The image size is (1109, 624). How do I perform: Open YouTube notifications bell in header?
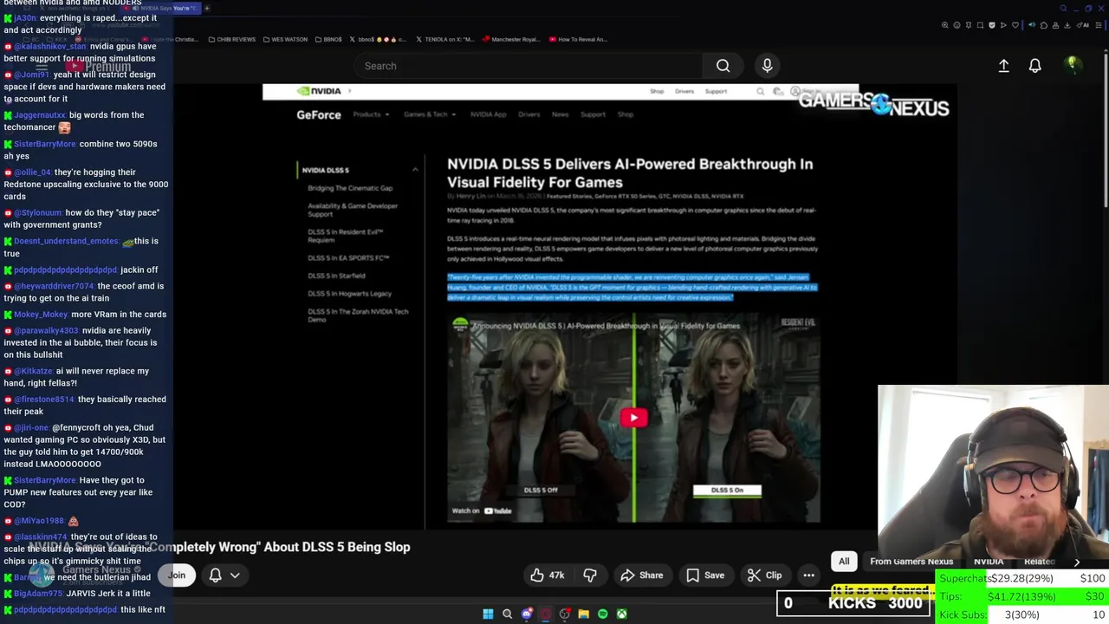pyautogui.click(x=1034, y=66)
